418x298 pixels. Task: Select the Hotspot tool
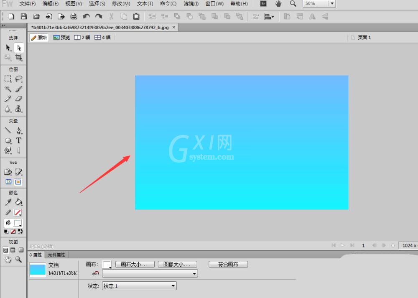click(x=8, y=172)
